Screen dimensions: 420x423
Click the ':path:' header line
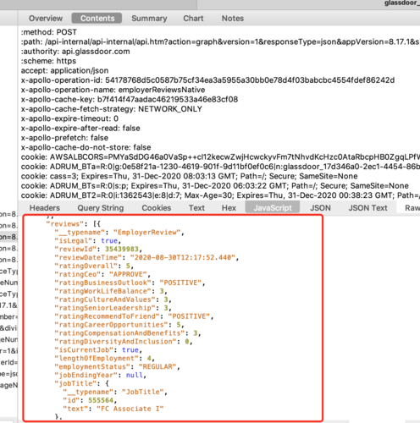pyautogui.click(x=220, y=41)
